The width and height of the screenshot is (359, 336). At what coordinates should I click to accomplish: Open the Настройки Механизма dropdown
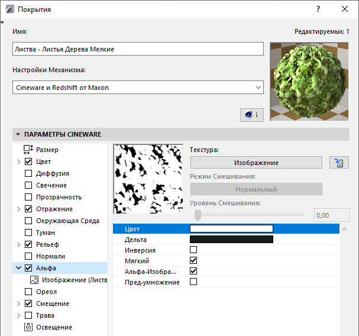(138, 88)
